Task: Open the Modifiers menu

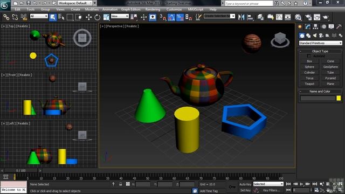Action: pyautogui.click(x=92, y=10)
